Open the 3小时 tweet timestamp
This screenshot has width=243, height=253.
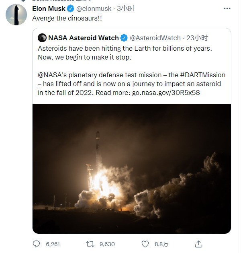click(x=126, y=8)
